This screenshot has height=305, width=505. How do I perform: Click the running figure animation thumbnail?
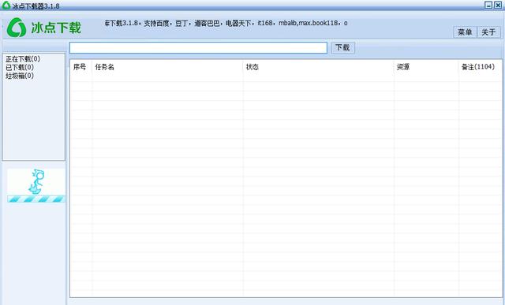click(36, 182)
